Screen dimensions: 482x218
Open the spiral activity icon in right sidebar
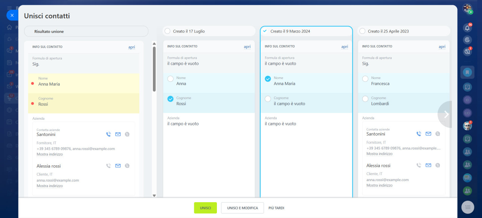point(467,40)
